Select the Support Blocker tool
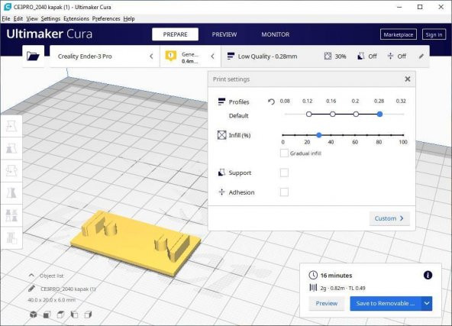Screen dimensions: 452x326 [x=11, y=237]
